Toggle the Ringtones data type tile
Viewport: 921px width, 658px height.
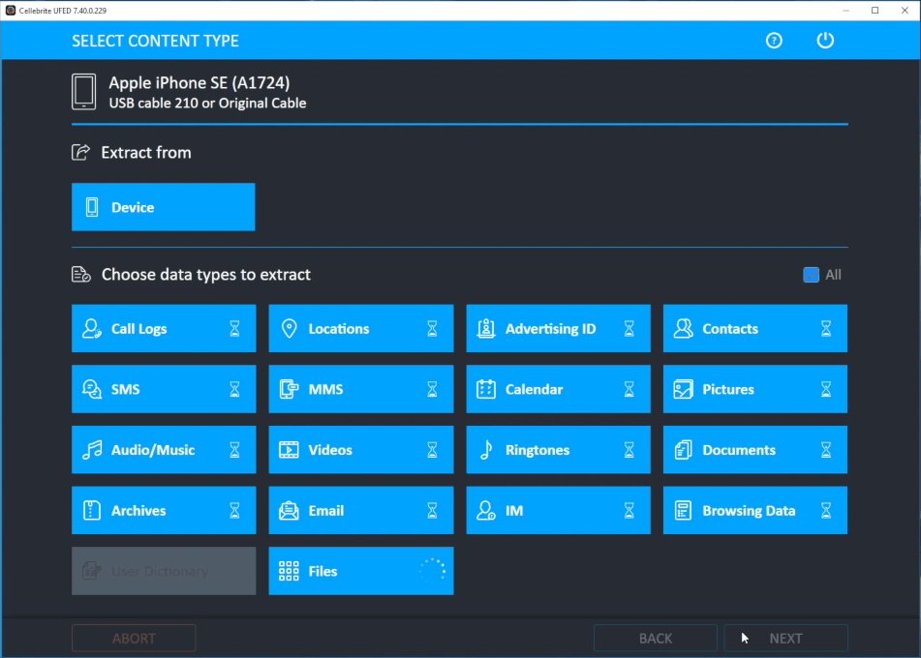tap(558, 450)
